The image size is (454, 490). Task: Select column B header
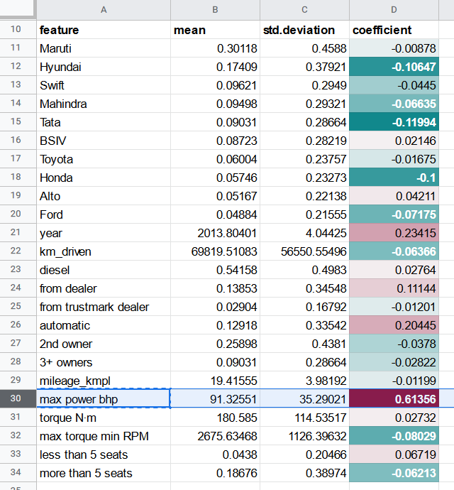[215, 10]
